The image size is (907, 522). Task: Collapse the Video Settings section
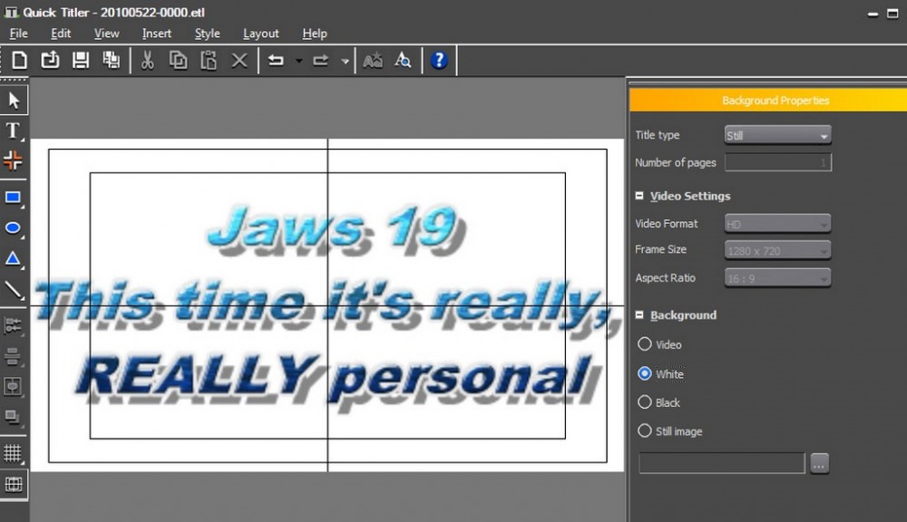[639, 196]
